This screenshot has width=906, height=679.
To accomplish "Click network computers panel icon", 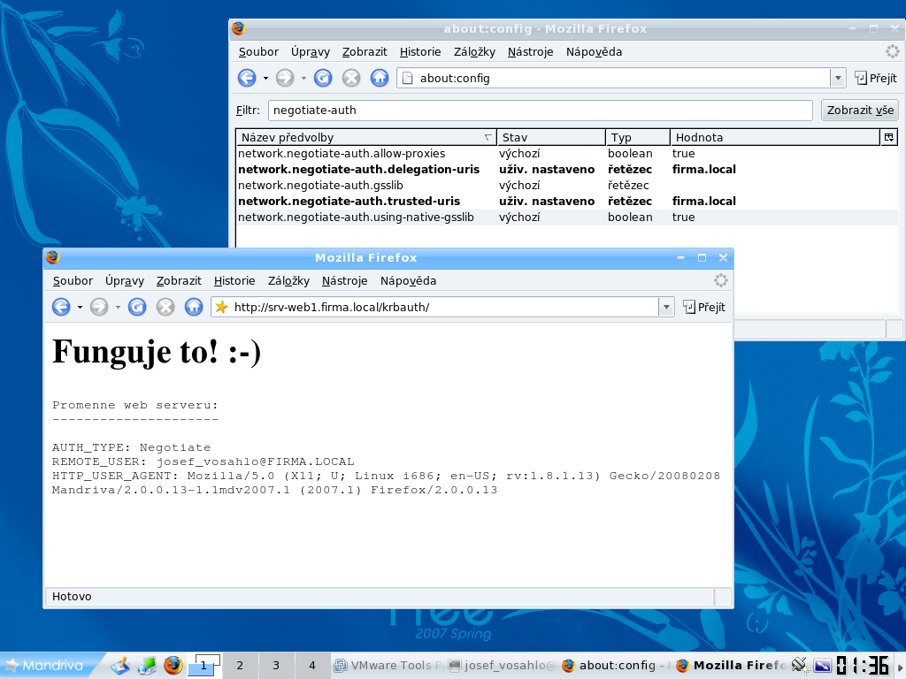I will [147, 666].
